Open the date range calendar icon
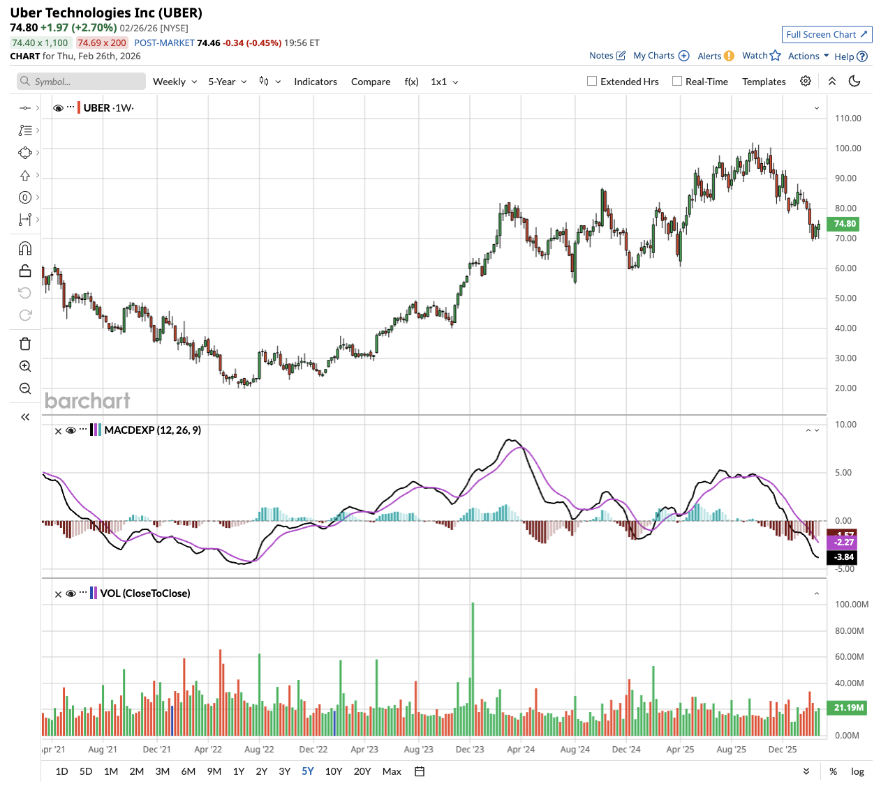 click(420, 771)
